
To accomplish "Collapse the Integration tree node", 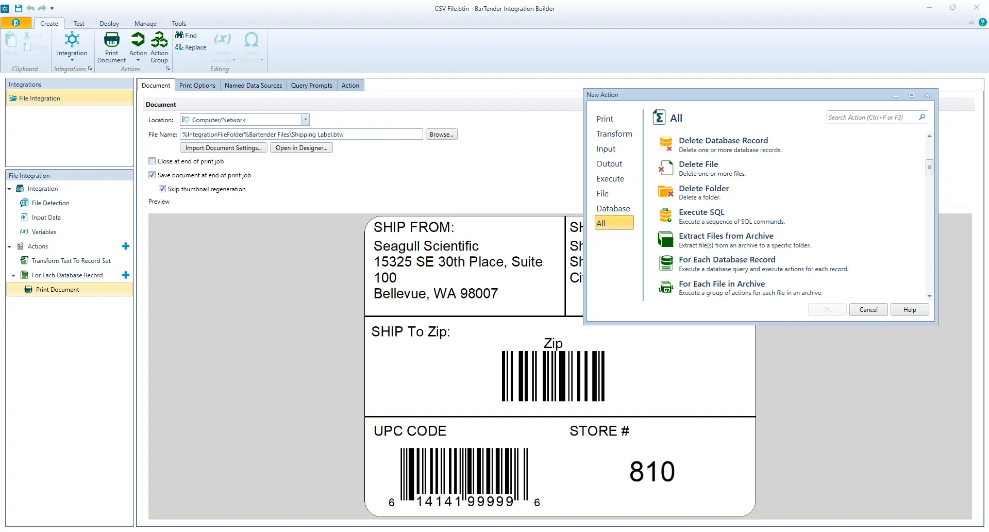I will click(x=9, y=189).
